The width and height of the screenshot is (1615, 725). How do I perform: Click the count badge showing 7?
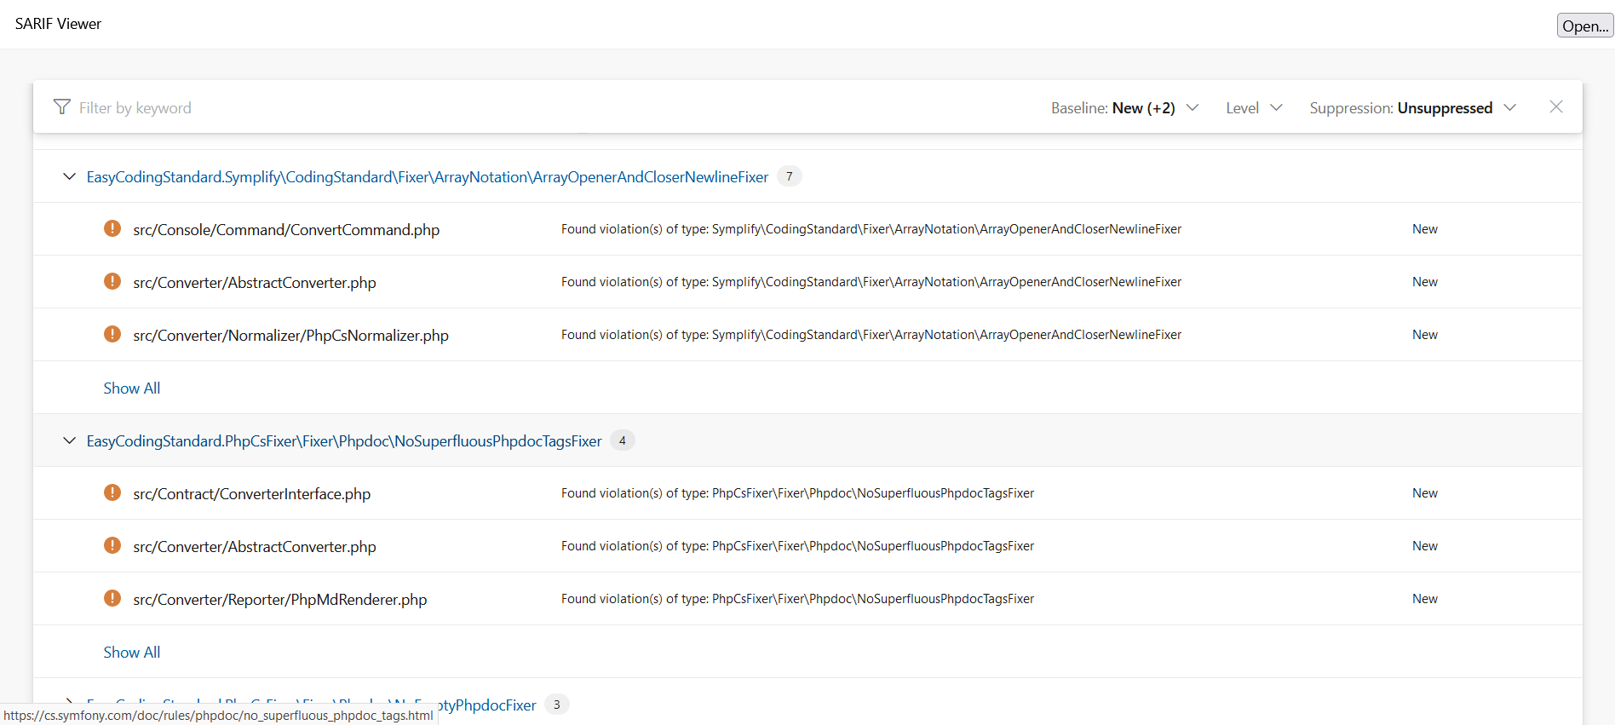[x=789, y=176]
